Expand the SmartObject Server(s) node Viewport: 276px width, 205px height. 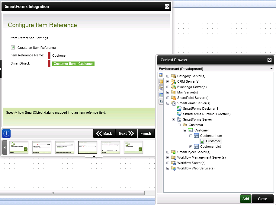tap(168, 152)
